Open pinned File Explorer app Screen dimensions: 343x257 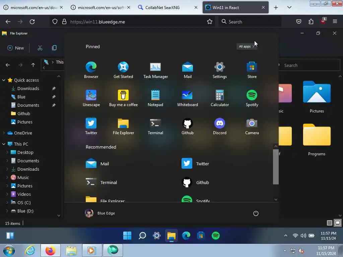(123, 126)
